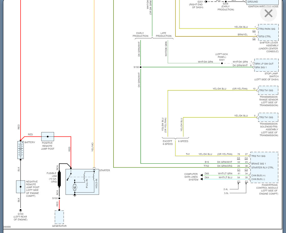This screenshot has width=286, height=233.
Task: Click the B15 circuit label
Action: click(207, 162)
